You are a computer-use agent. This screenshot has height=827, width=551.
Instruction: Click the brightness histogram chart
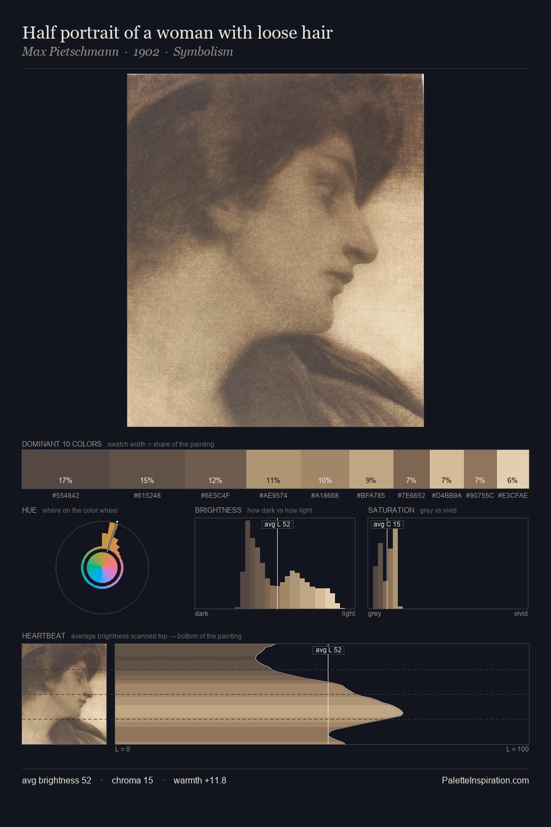[275, 563]
